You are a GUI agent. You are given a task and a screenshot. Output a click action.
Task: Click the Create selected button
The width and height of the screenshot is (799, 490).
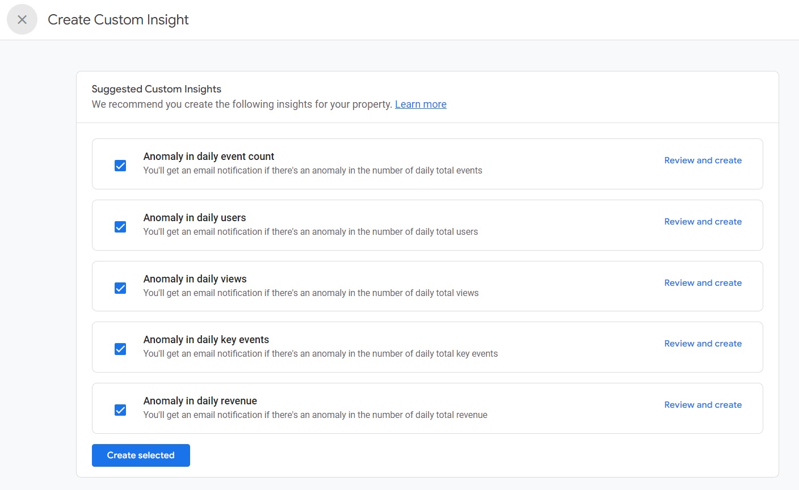click(141, 455)
